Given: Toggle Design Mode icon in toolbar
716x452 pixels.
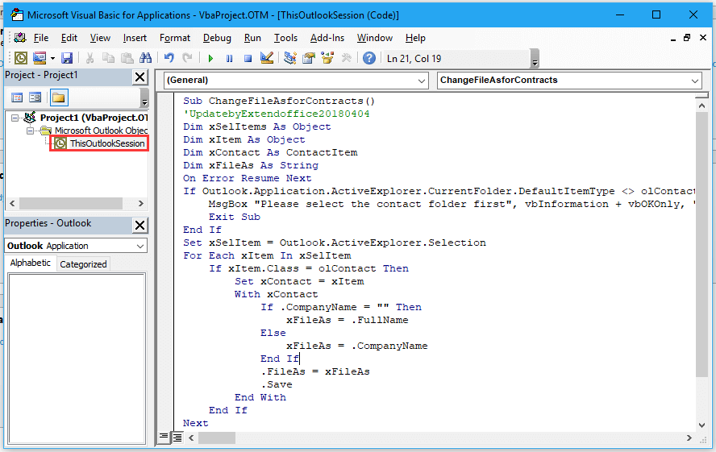Looking at the screenshot, I should [267, 58].
